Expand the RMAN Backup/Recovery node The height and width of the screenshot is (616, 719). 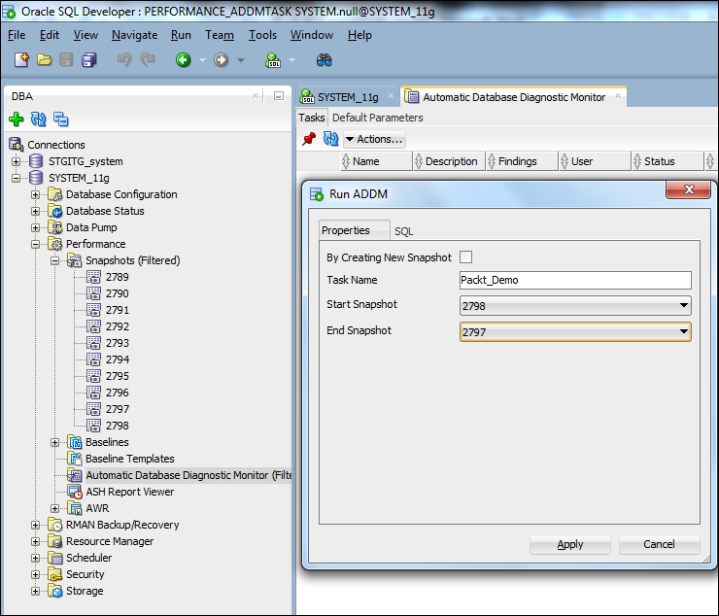click(35, 525)
